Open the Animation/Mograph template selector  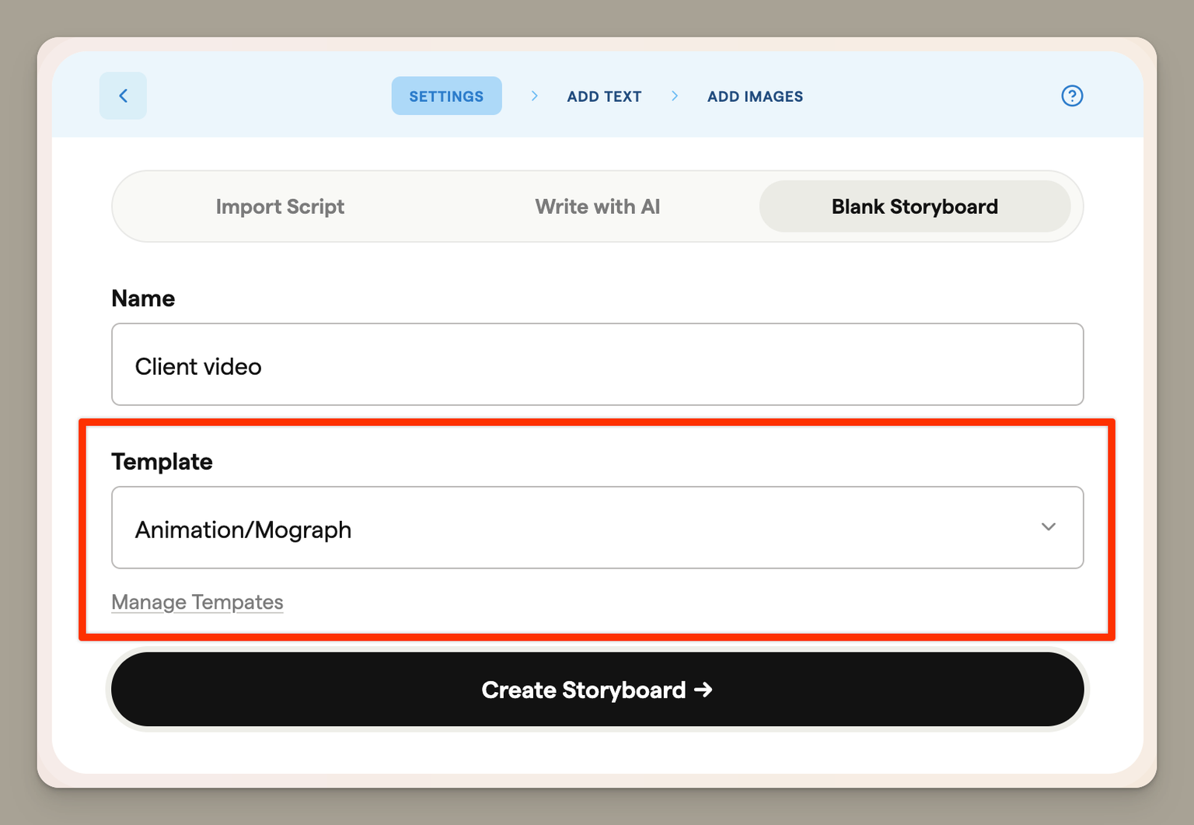click(597, 527)
